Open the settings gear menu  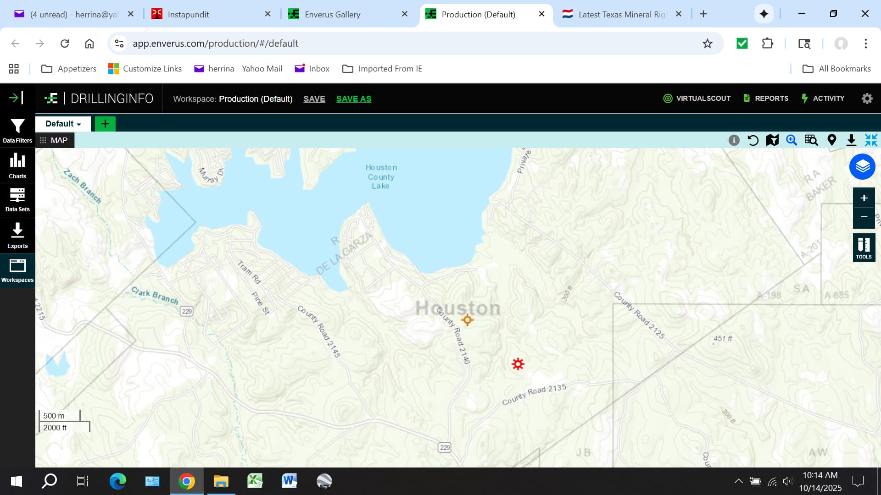click(867, 99)
